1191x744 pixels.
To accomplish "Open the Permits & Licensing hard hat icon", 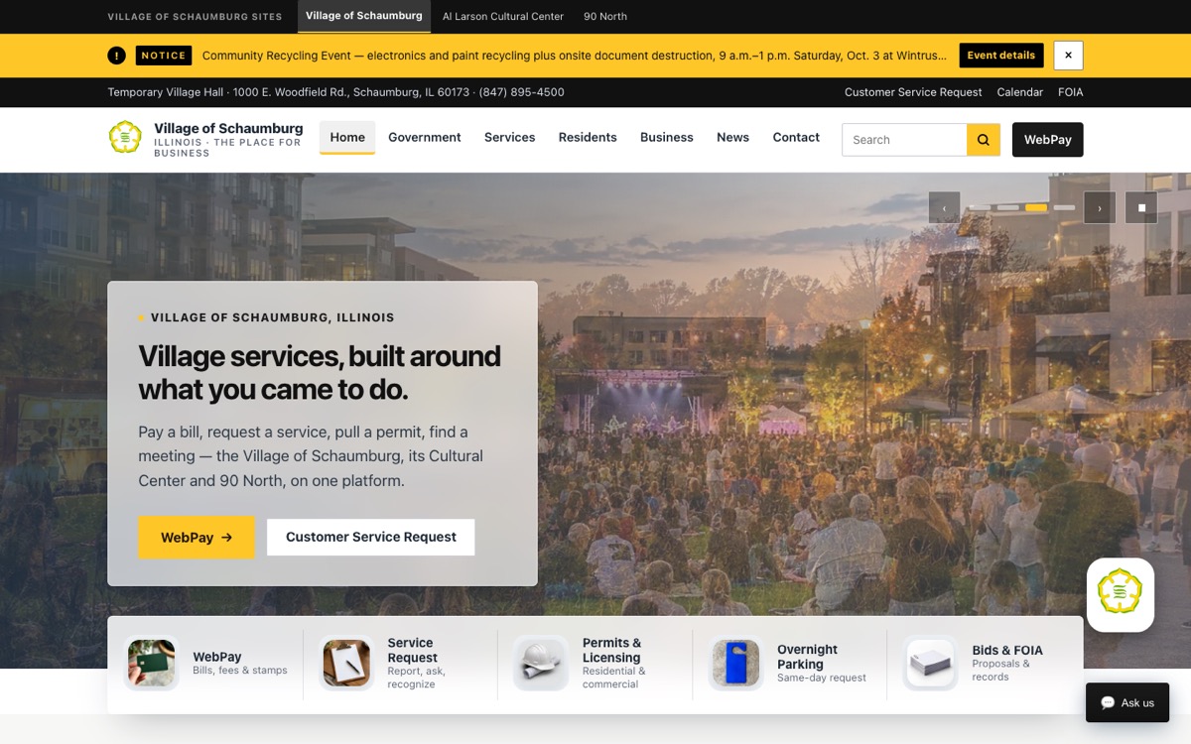I will tap(541, 664).
